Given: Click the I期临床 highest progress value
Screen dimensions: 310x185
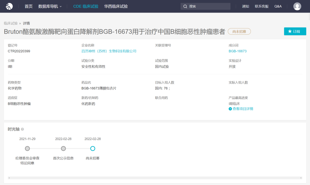Looking at the screenshot, I should [x=234, y=104].
